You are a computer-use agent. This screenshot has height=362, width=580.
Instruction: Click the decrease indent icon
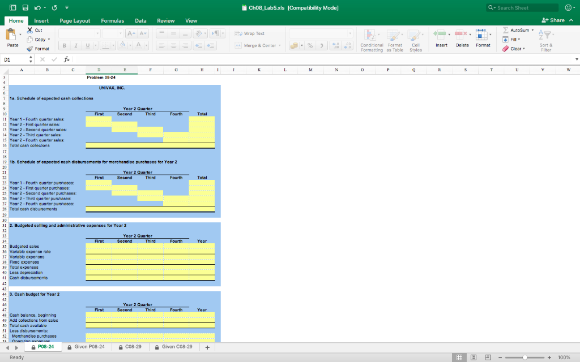click(x=199, y=46)
